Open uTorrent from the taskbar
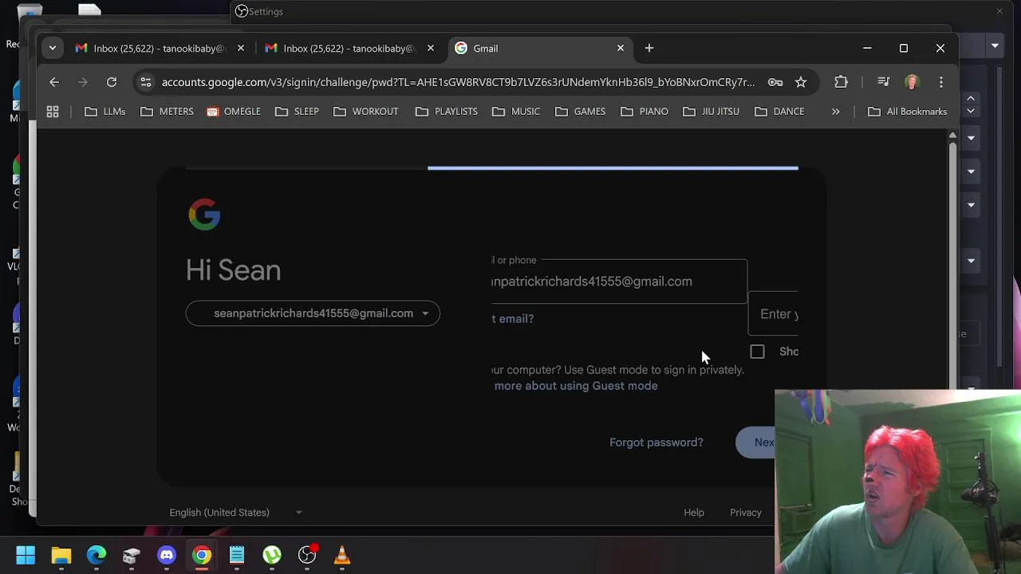The height and width of the screenshot is (574, 1021). pyautogui.click(x=272, y=555)
